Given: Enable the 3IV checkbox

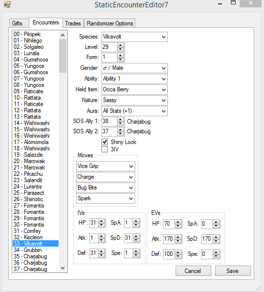Looking at the screenshot, I should click(x=105, y=149).
